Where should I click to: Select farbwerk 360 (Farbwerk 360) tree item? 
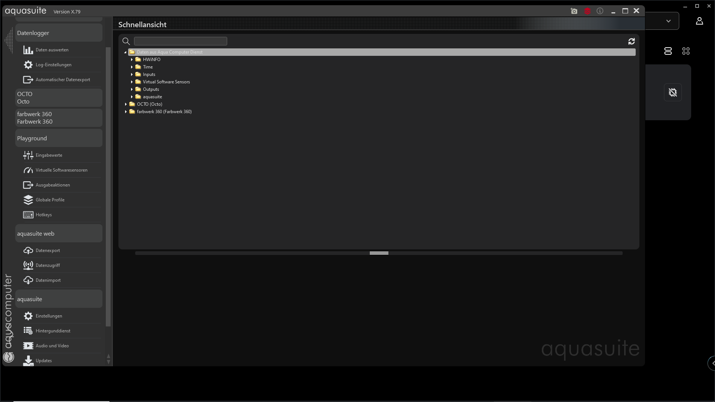(164, 112)
